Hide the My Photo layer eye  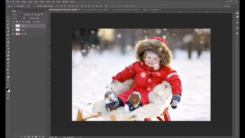13,34
